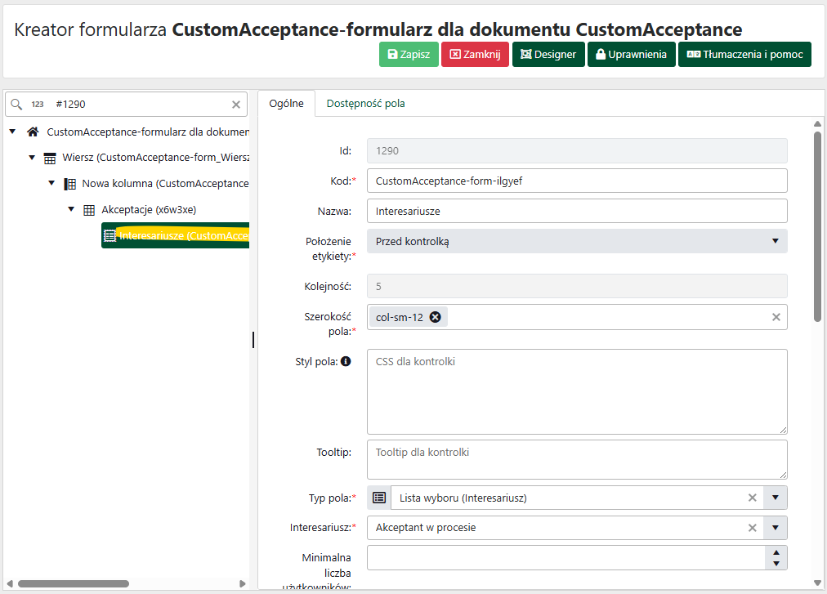Expand the Interesariusz dropdown list
This screenshot has width=827, height=594.
pyautogui.click(x=775, y=528)
